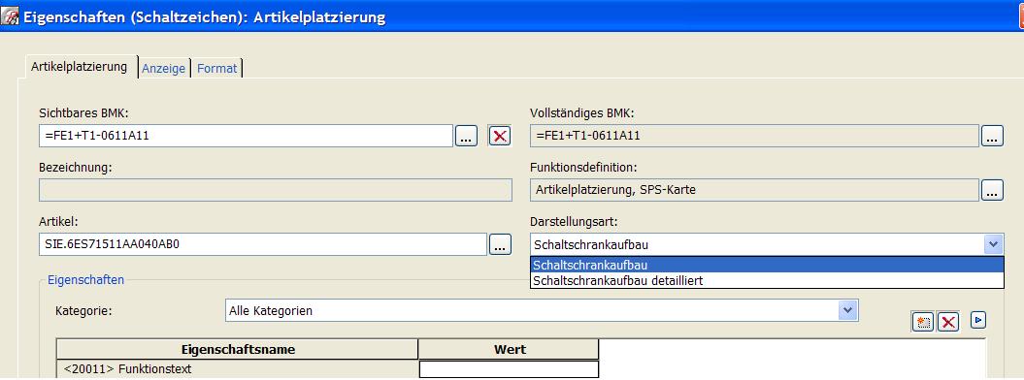
Task: Click the 'Sichtbares BMK:' label
Action: click(84, 112)
